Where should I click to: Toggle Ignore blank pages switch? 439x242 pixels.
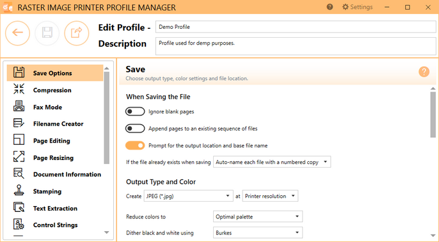[x=135, y=112]
